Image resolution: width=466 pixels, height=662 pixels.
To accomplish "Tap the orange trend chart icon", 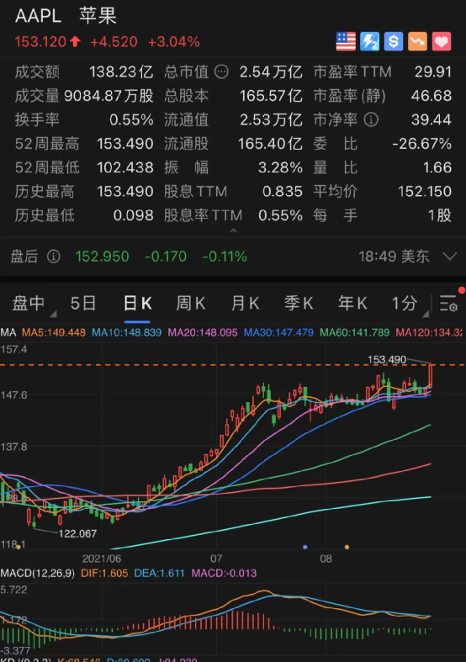I will pyautogui.click(x=417, y=41).
